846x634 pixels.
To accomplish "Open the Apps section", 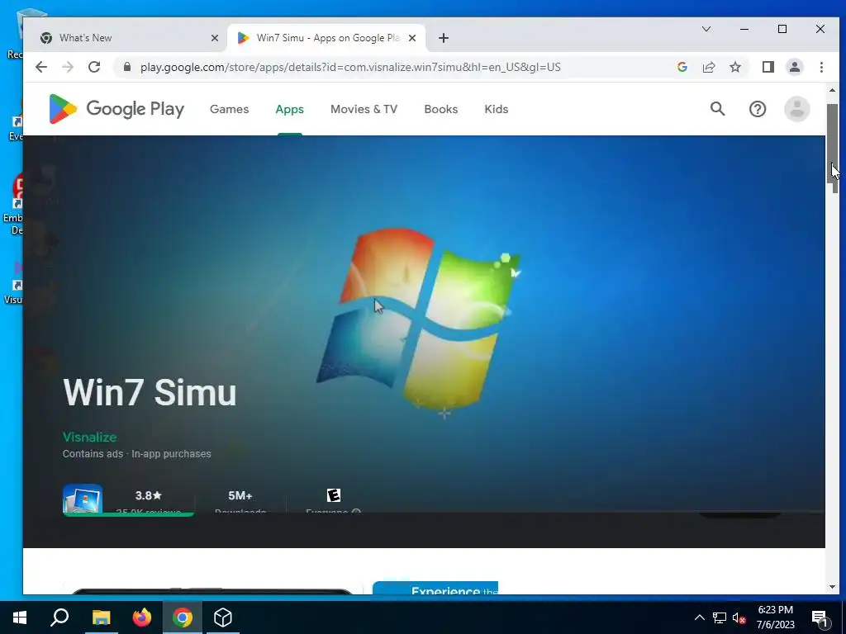I will [x=290, y=109].
